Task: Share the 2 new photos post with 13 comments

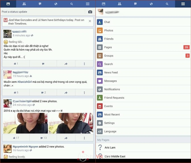Action: point(66,138)
